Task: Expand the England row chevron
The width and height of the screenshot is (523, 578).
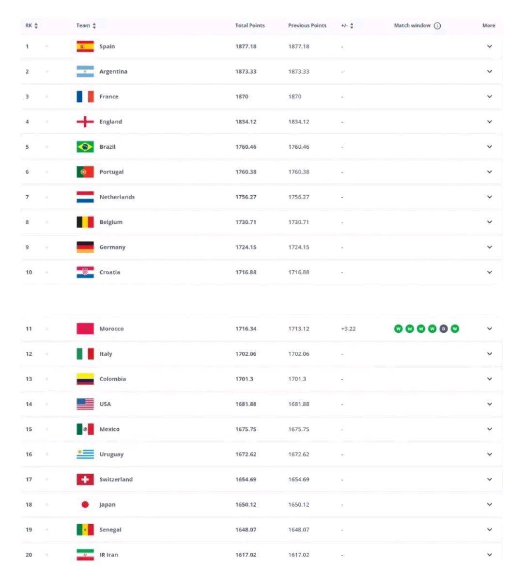Action: (x=489, y=122)
